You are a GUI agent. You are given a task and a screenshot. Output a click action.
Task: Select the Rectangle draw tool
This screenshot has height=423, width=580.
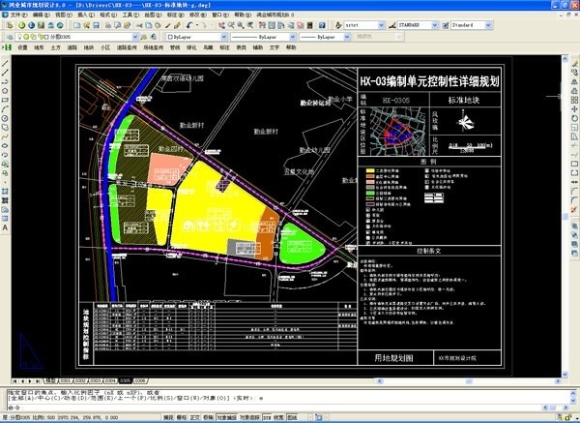[5, 98]
